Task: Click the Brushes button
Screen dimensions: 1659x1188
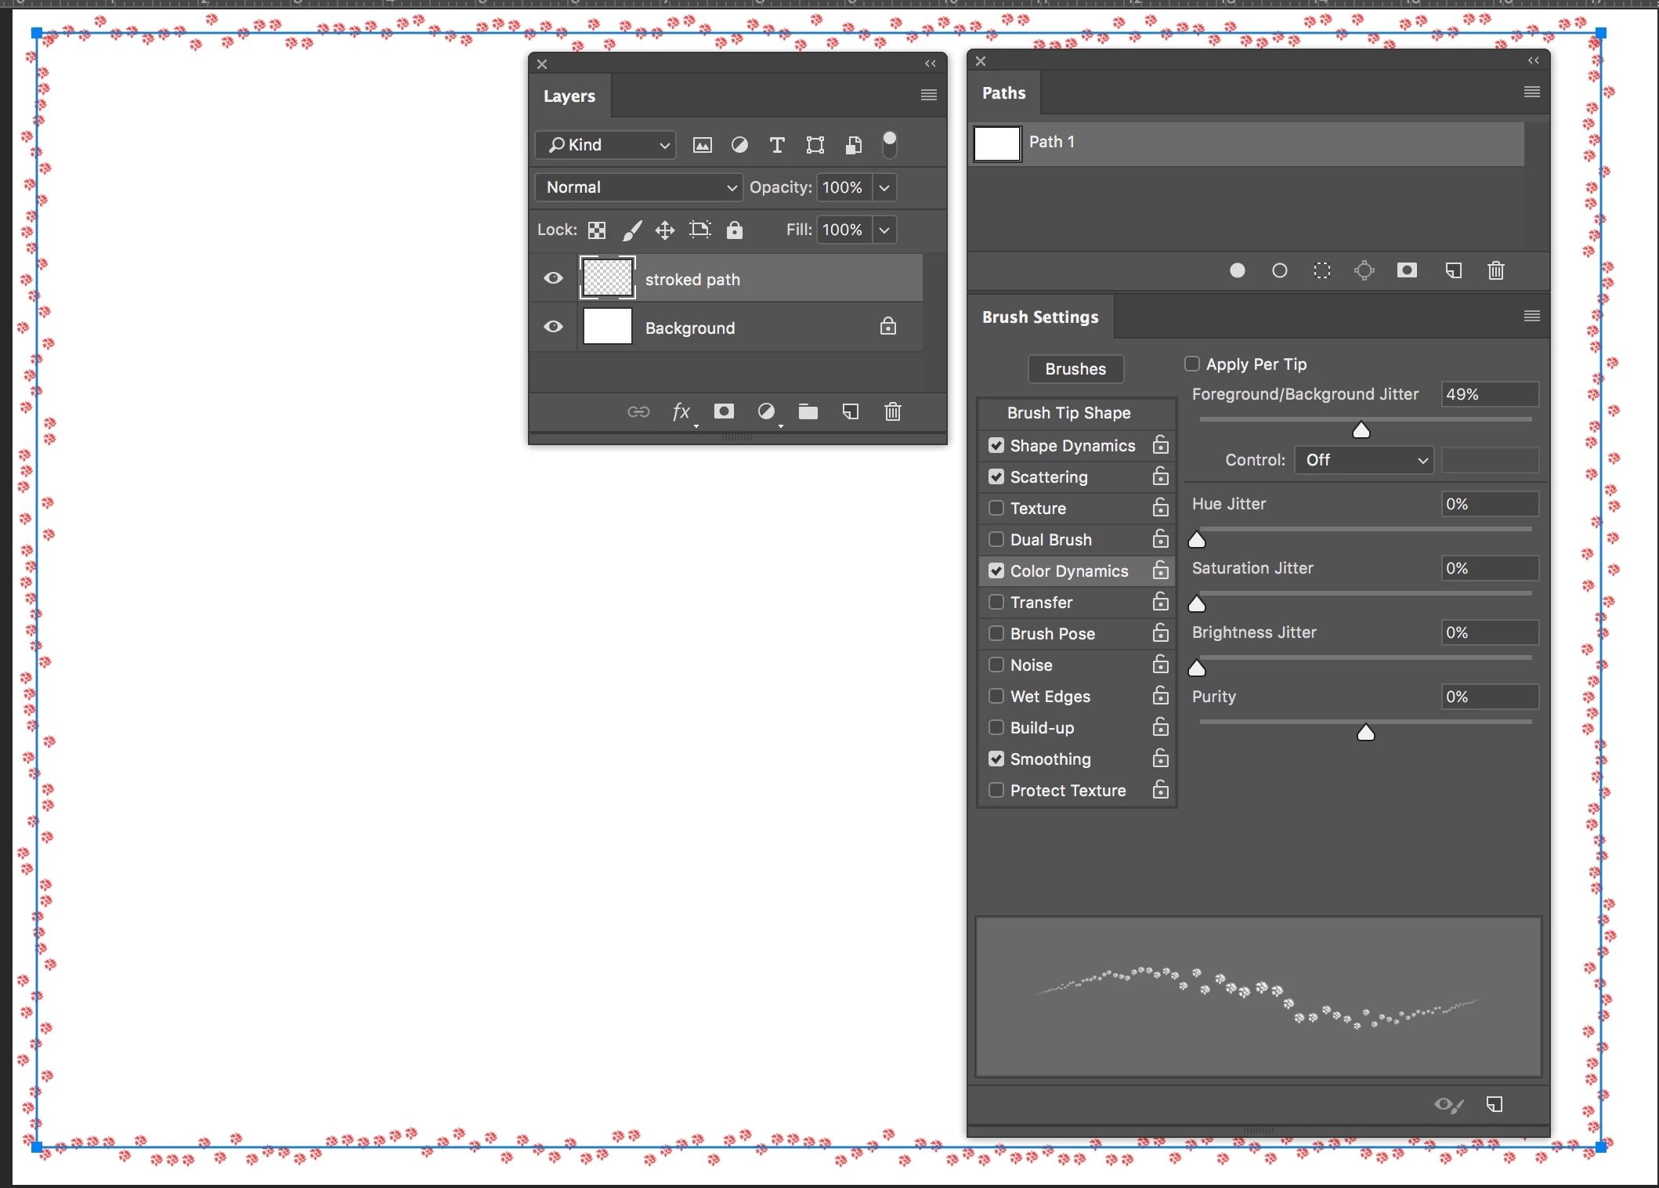Action: (1075, 369)
